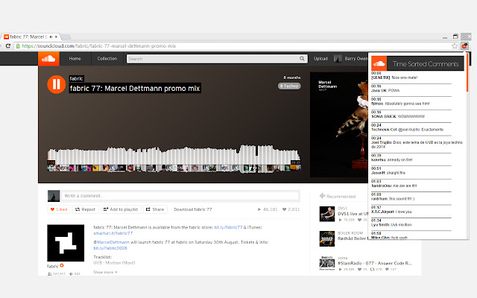Click the green HTTPS padlock icon
The width and height of the screenshot is (477, 298).
click(18, 46)
